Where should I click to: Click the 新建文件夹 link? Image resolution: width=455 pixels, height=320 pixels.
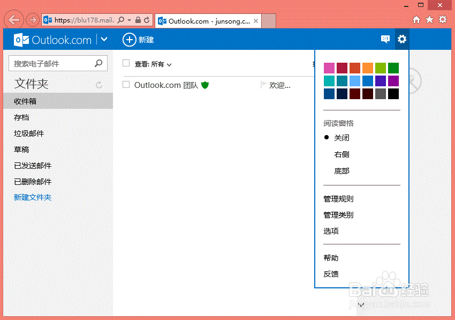point(33,197)
